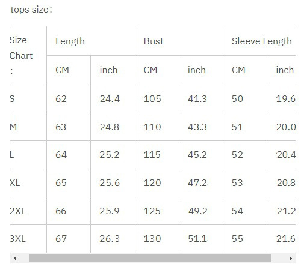
Task: Select the 3XL size row label
Action: tap(17, 239)
